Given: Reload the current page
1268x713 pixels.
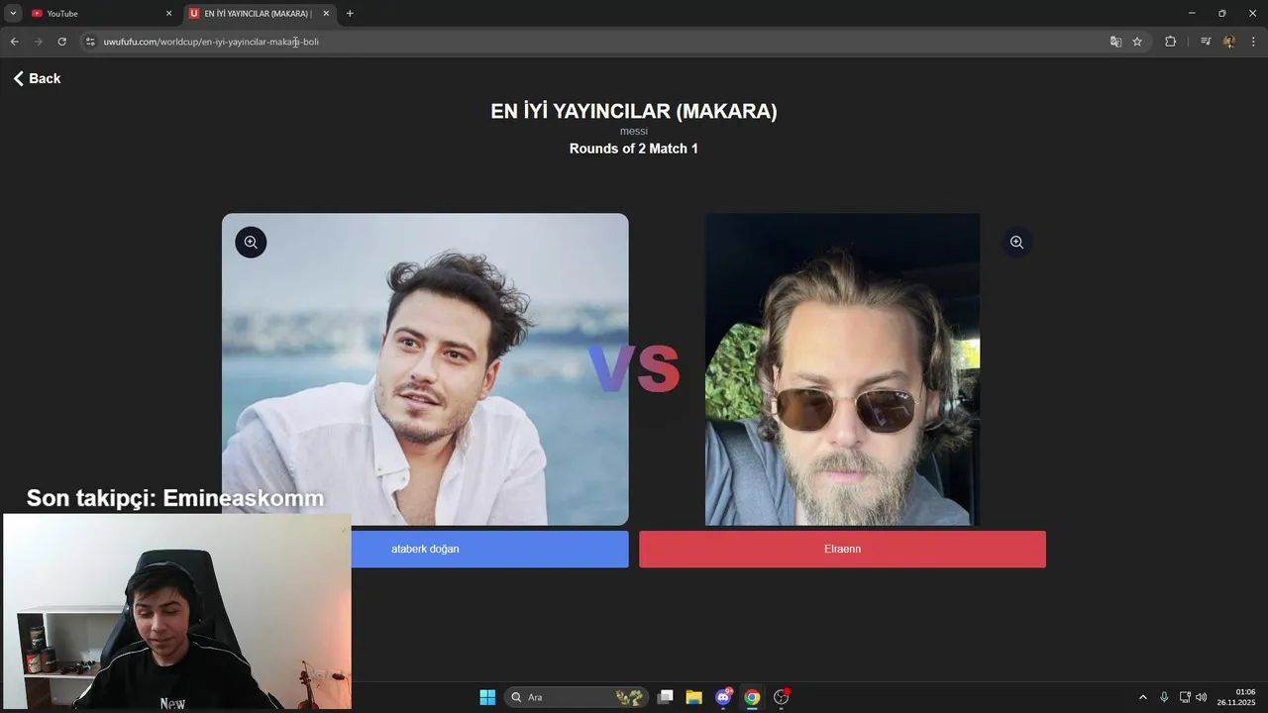Looking at the screenshot, I should 61,42.
